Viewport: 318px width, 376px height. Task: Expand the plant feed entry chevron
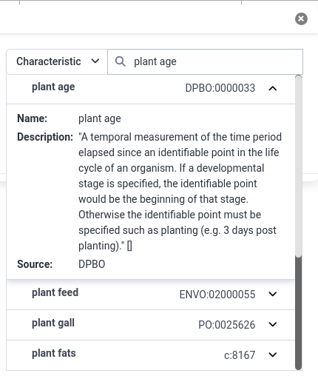point(273,294)
